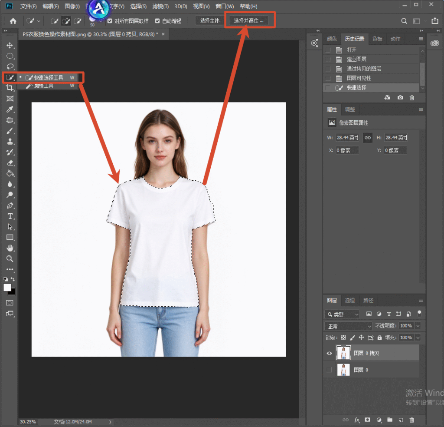444x427 pixels.
Task: Open the 文件(F) menu
Action: pyautogui.click(x=28, y=6)
